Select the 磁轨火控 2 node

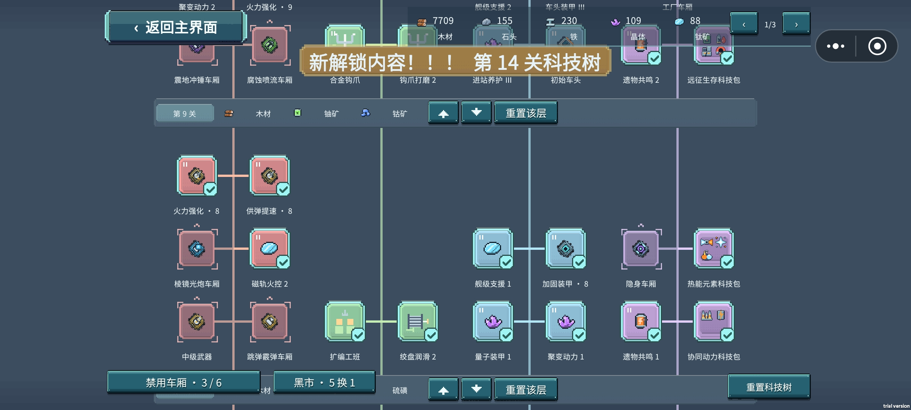pyautogui.click(x=270, y=249)
